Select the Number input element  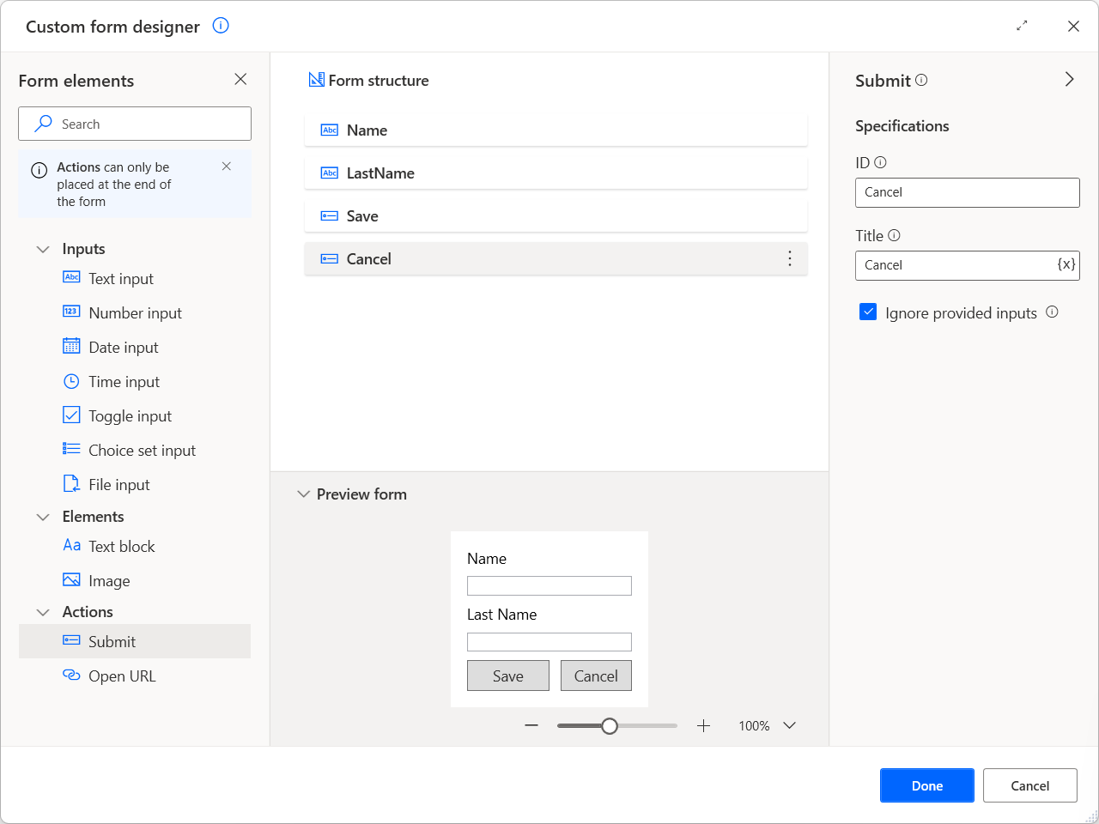click(135, 312)
